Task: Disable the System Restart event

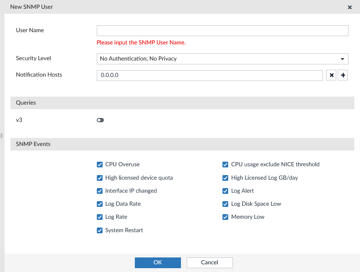Action: point(100,230)
